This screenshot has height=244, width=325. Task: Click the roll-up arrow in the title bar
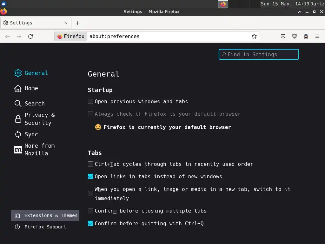[x=300, y=12]
